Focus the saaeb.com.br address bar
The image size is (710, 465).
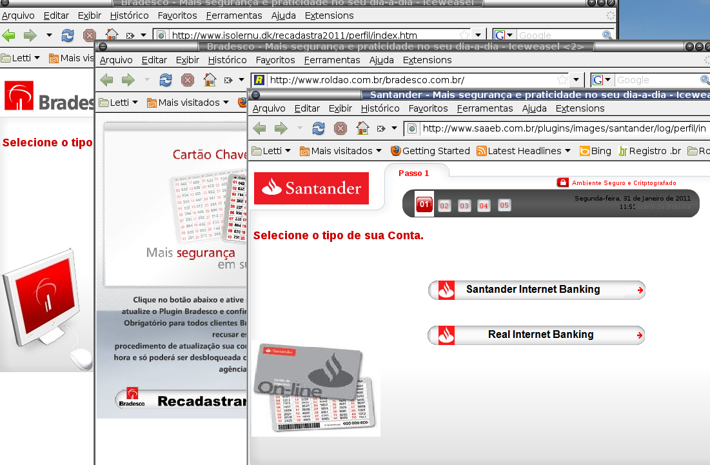pos(564,128)
